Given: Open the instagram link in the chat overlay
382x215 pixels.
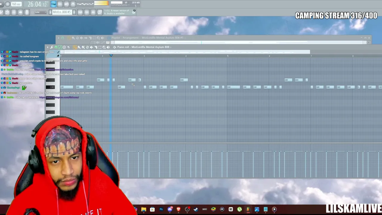Looking at the screenshot, I should [x=59, y=97].
